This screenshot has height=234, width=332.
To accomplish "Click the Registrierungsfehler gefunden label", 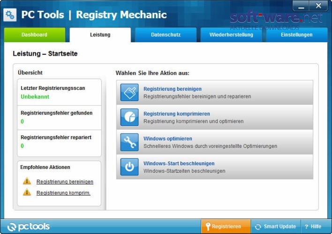I will tap(57, 113).
